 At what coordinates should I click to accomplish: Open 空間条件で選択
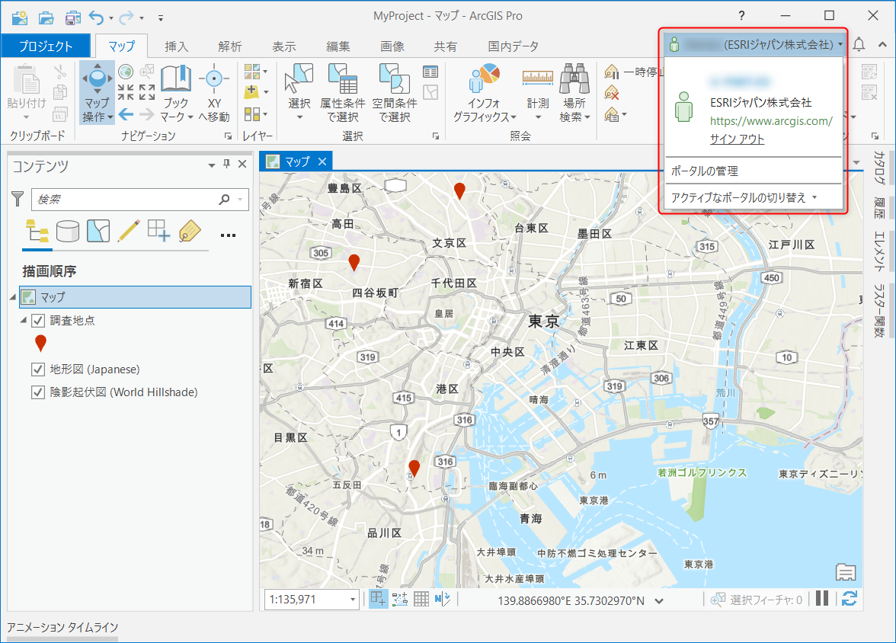(395, 92)
